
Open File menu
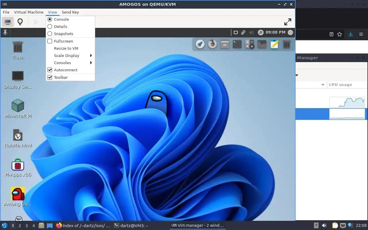(6, 12)
